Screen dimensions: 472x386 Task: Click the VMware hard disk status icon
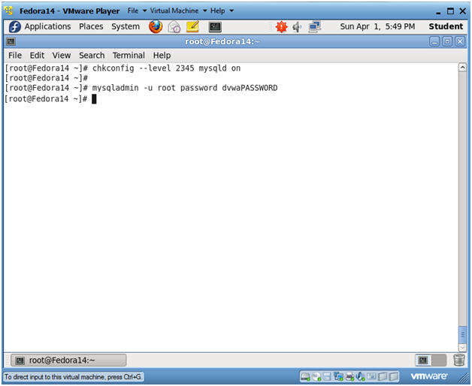pyautogui.click(x=305, y=377)
